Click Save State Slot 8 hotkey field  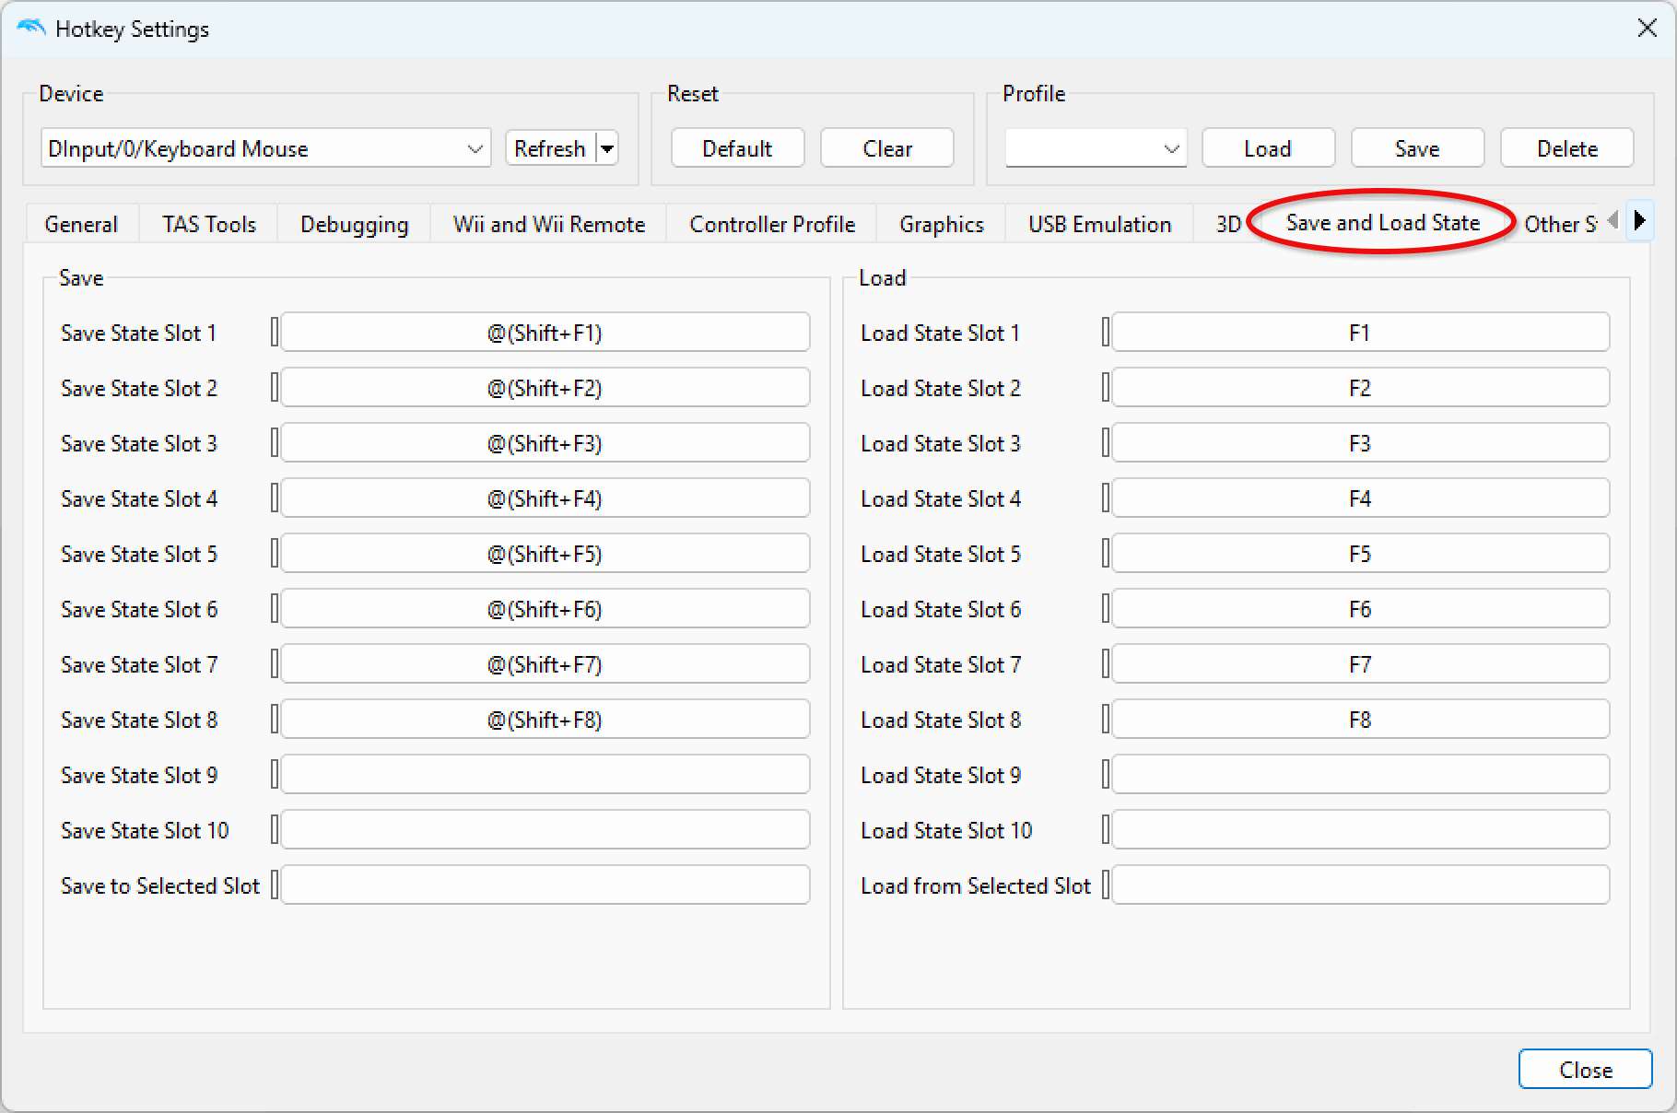tap(545, 720)
